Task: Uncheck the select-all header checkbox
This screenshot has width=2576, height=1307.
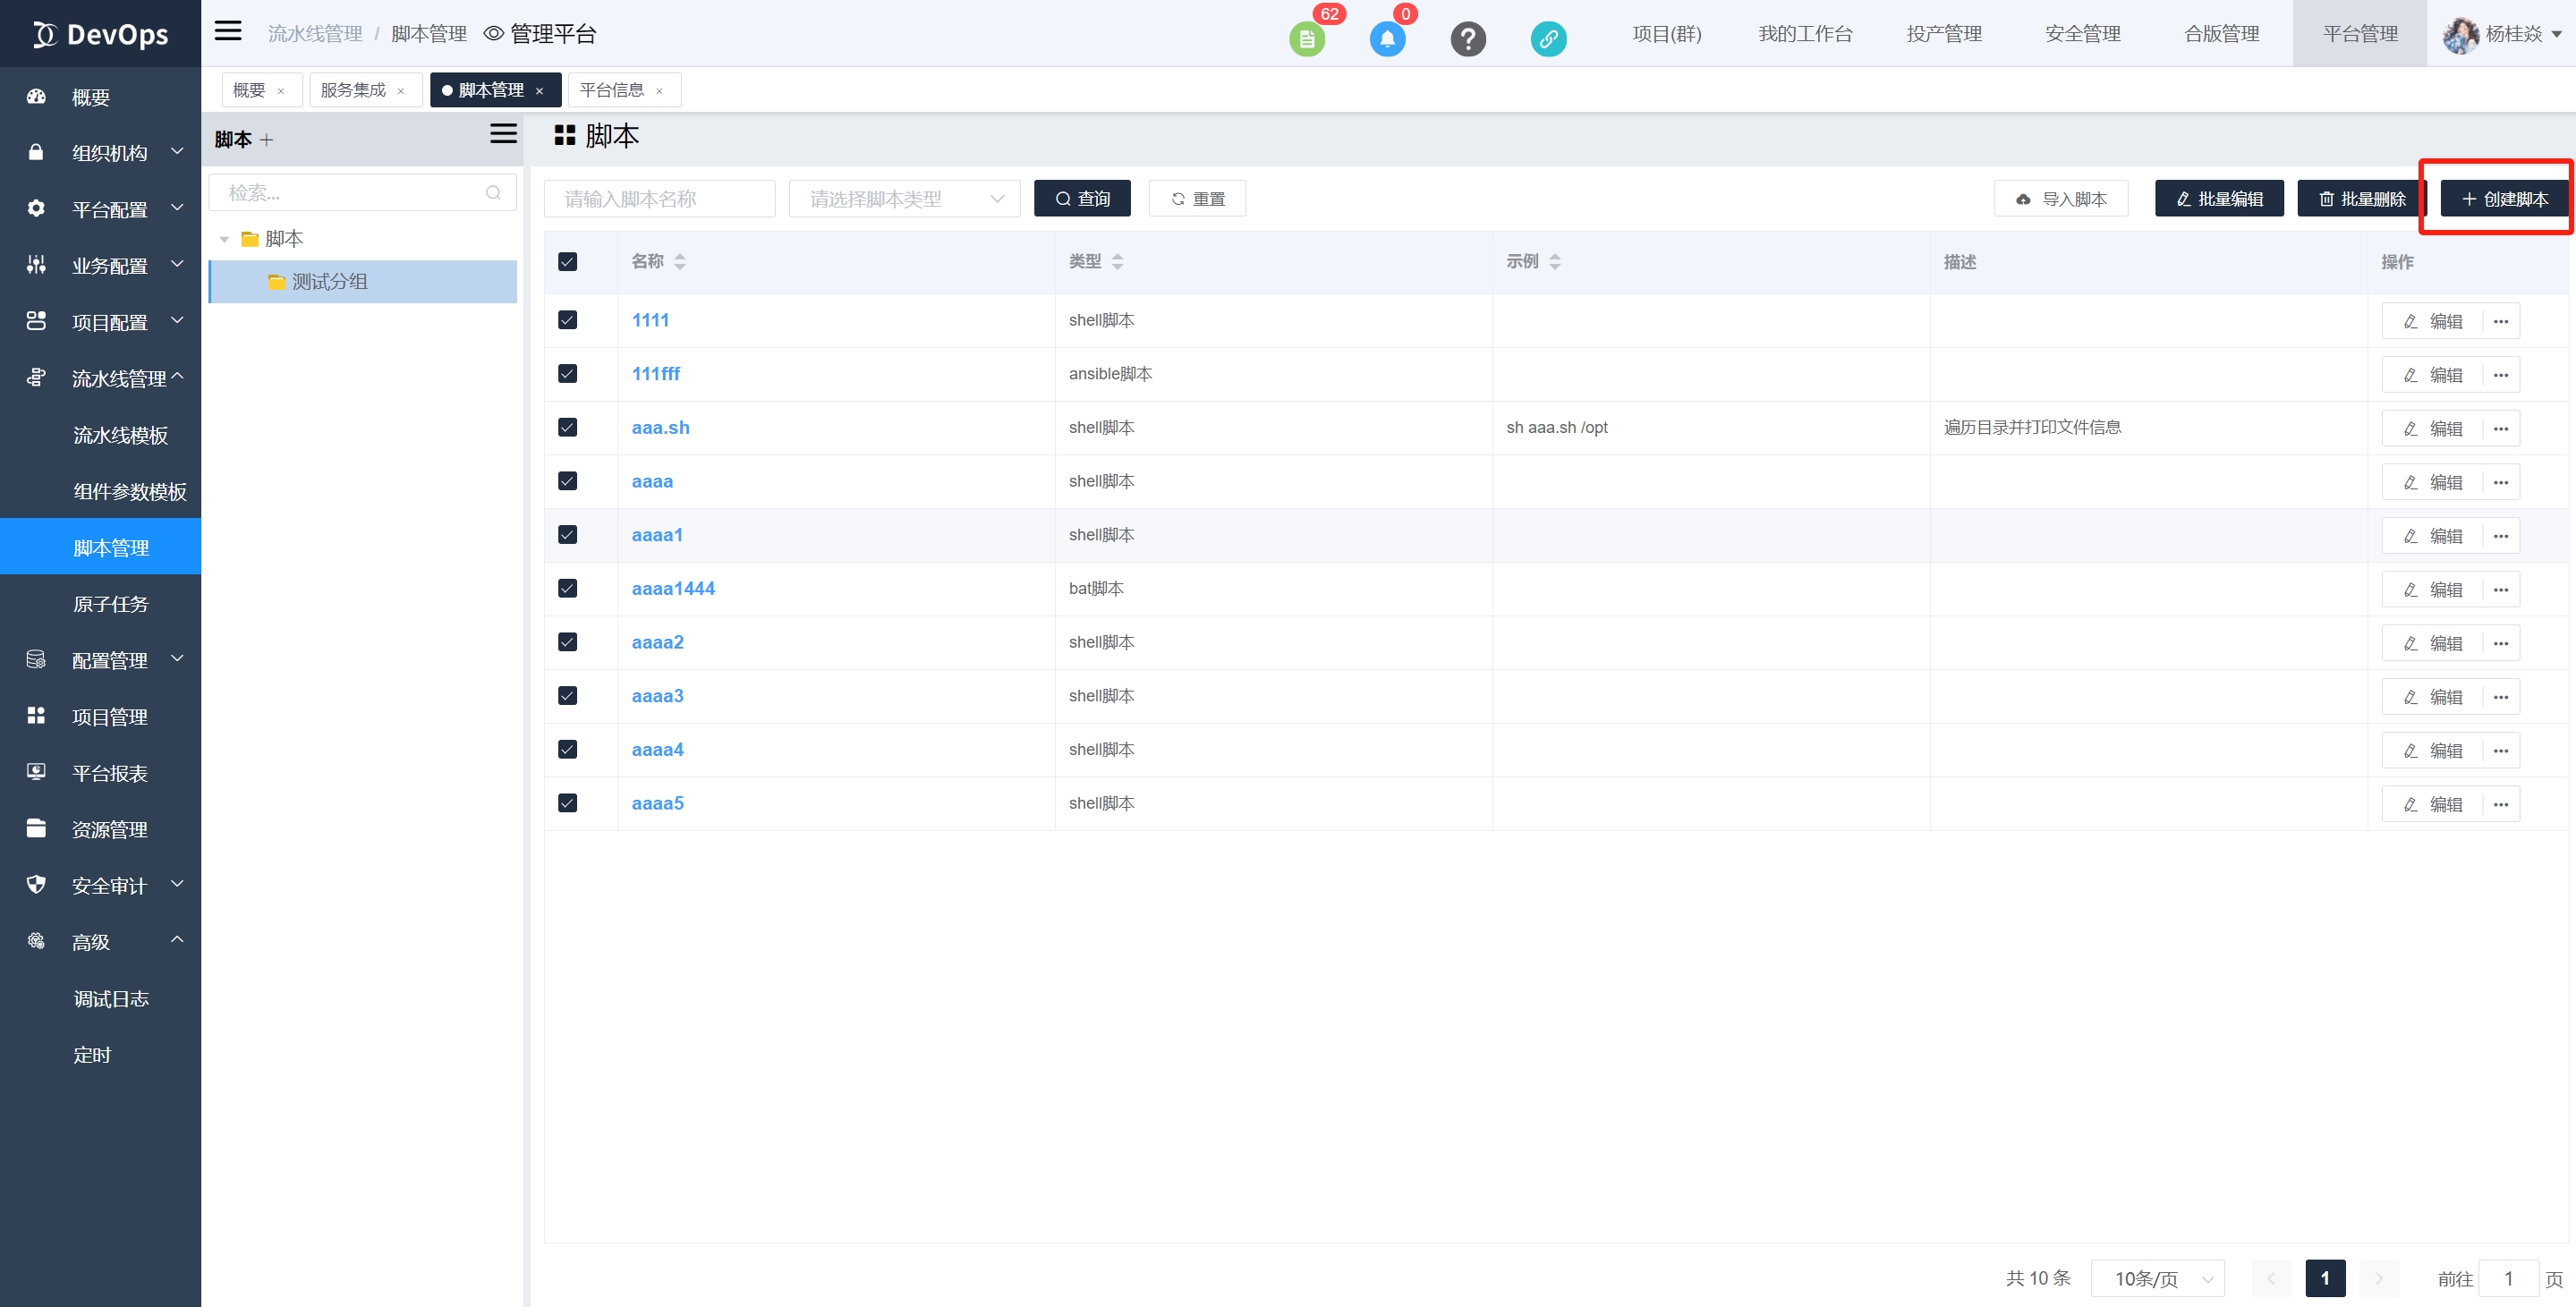Action: [567, 261]
